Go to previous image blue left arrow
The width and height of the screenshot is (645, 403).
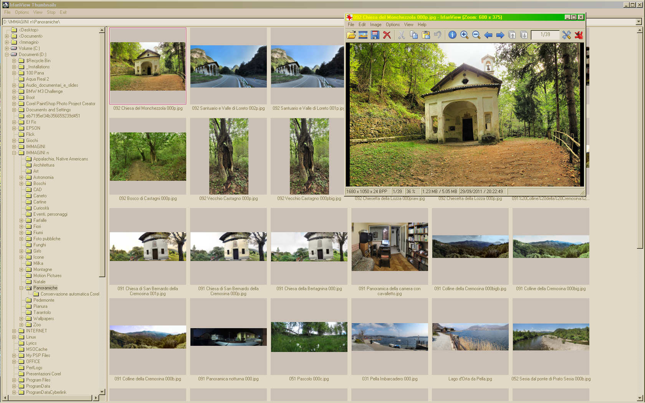tap(488, 35)
